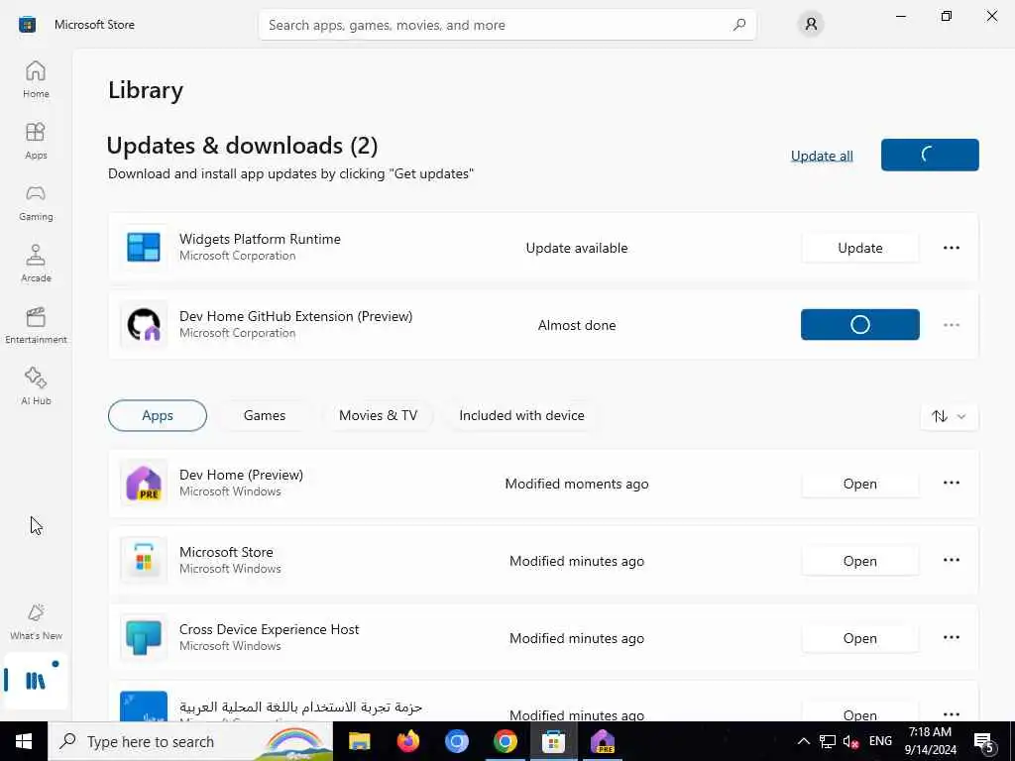The width and height of the screenshot is (1015, 761).
Task: Select the Apps filter tab
Action: pos(158,415)
